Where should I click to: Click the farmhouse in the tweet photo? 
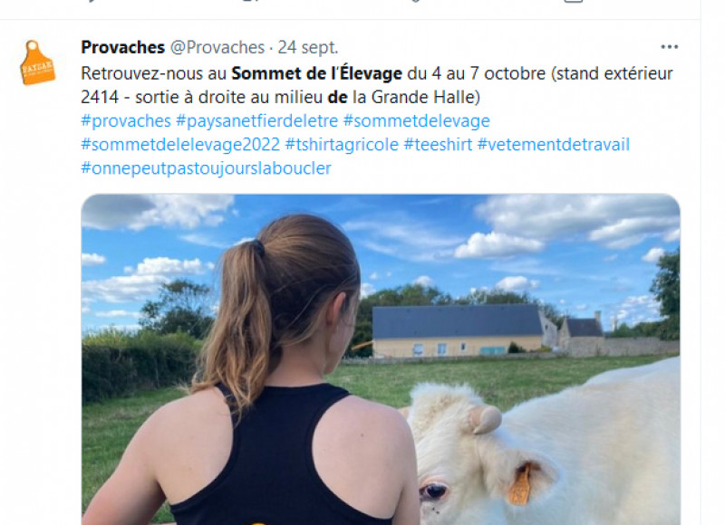point(458,330)
